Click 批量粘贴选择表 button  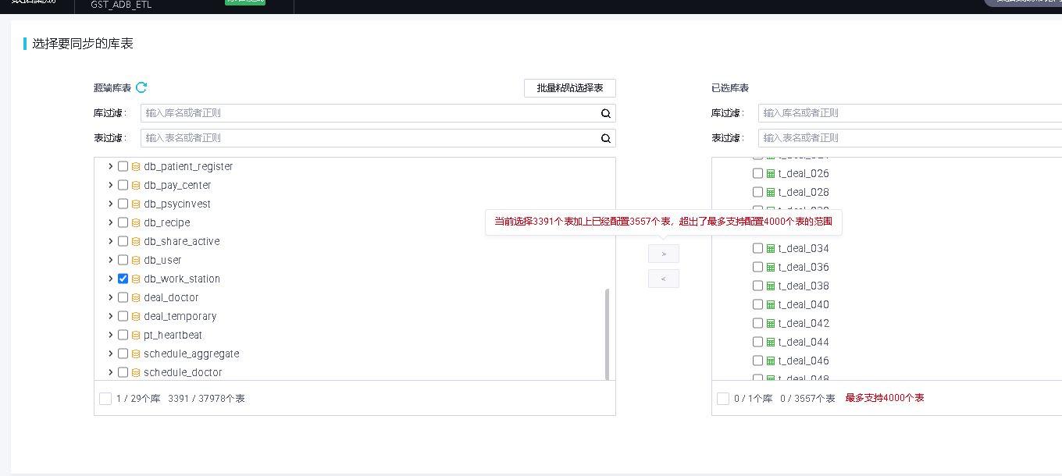pos(570,88)
